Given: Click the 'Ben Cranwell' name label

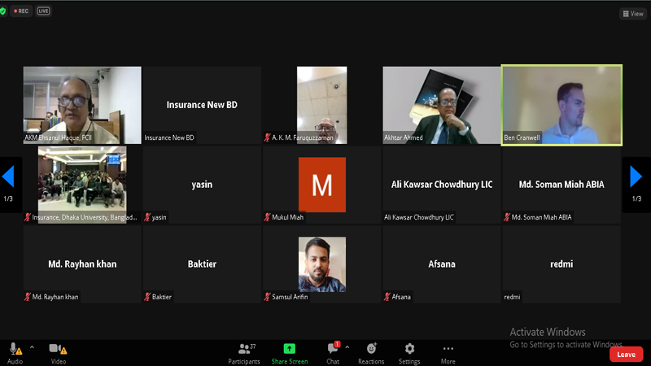Looking at the screenshot, I should [522, 137].
